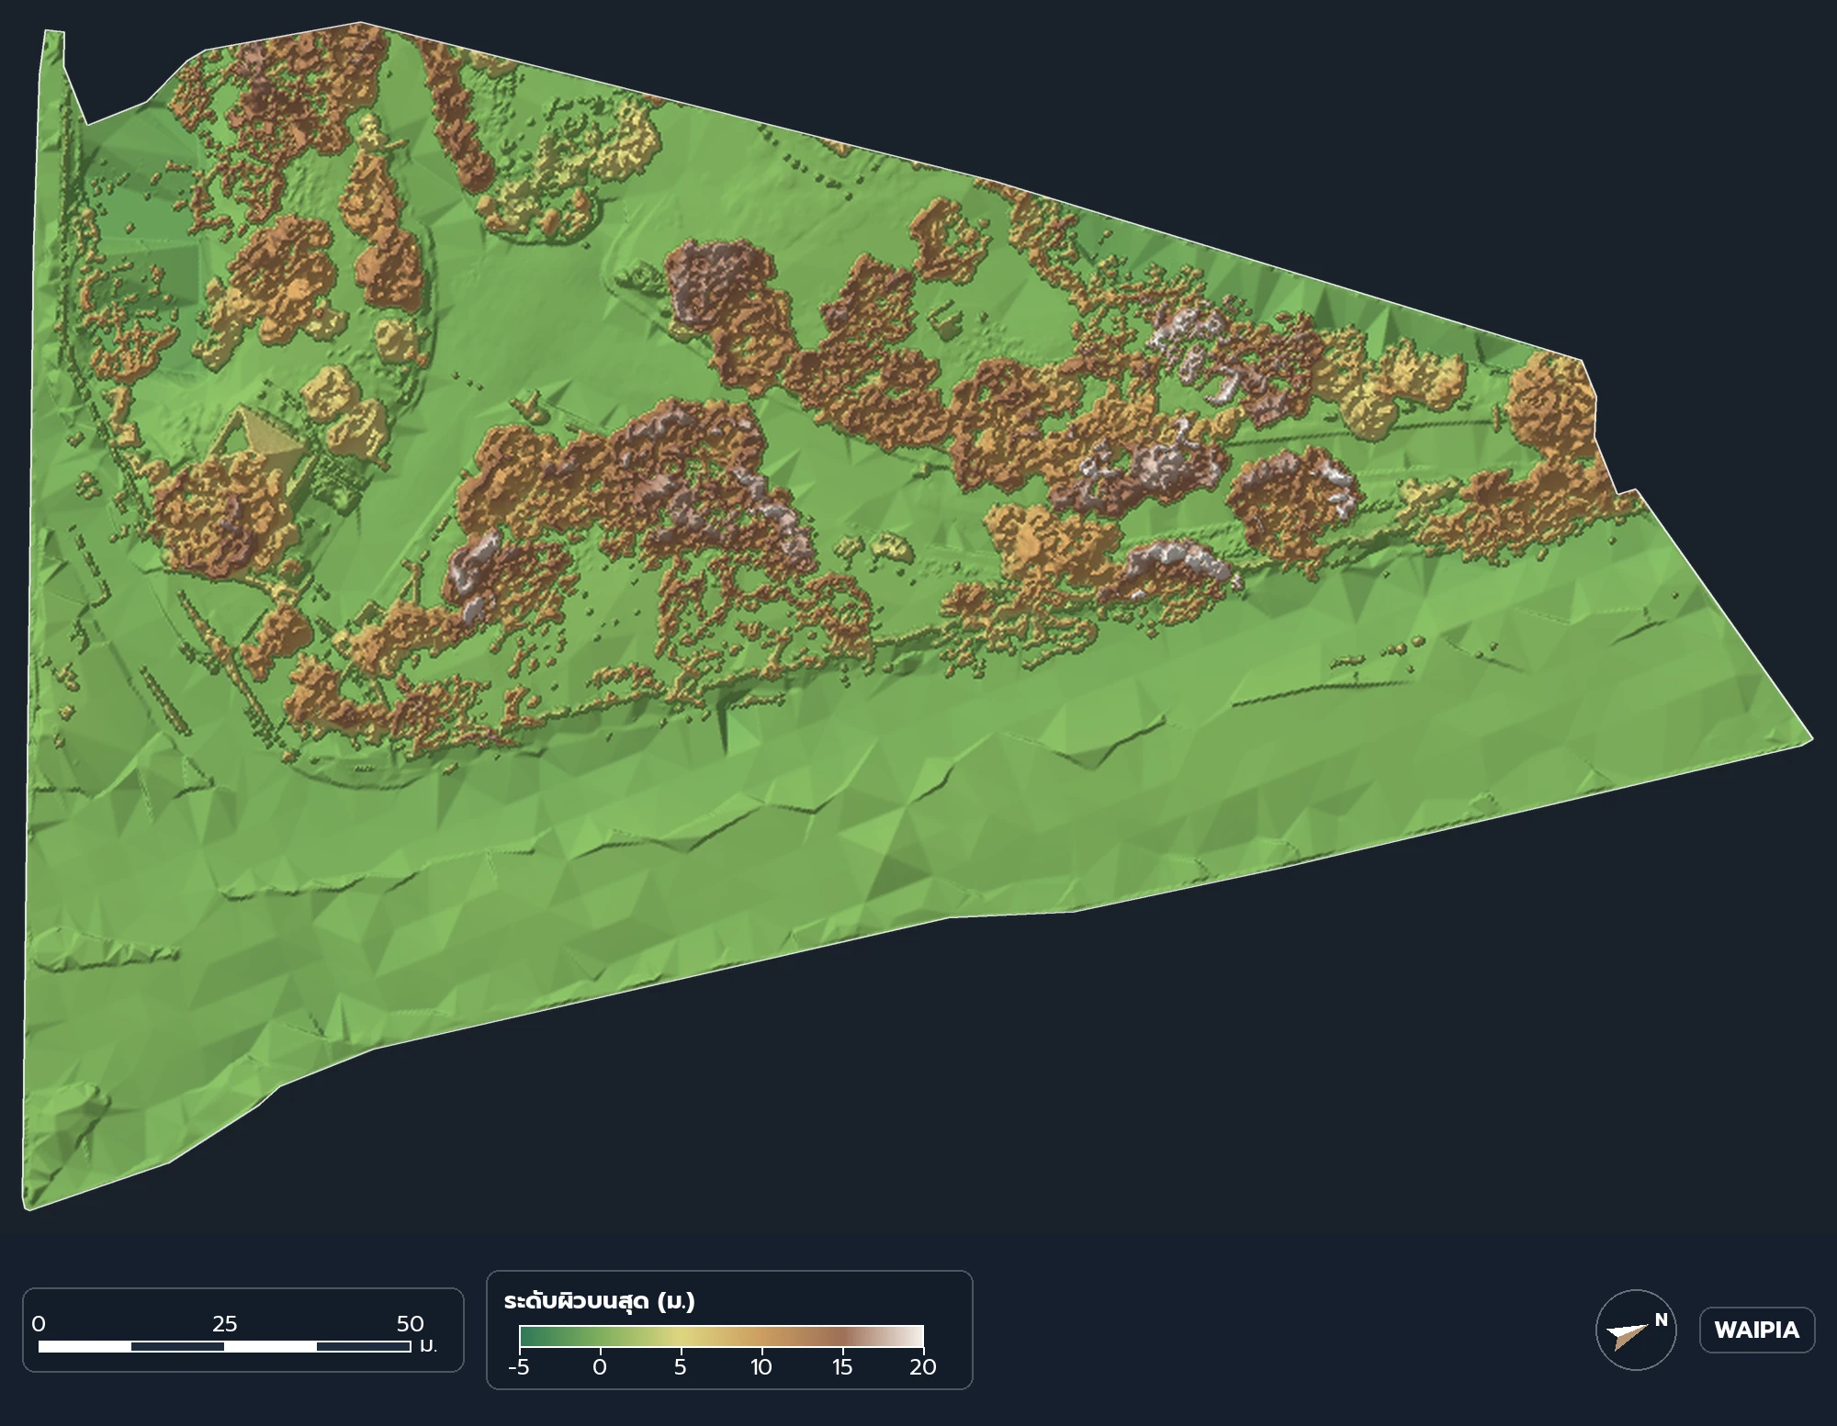Click the '50' label on scale bar
The width and height of the screenshot is (1837, 1426).
[x=410, y=1324]
